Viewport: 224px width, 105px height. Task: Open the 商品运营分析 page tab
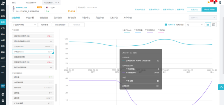pos(31,3)
